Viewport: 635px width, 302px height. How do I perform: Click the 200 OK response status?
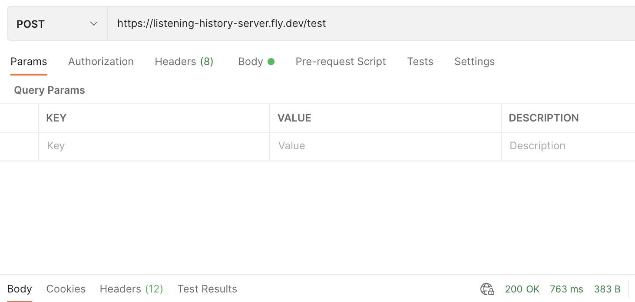(x=522, y=289)
